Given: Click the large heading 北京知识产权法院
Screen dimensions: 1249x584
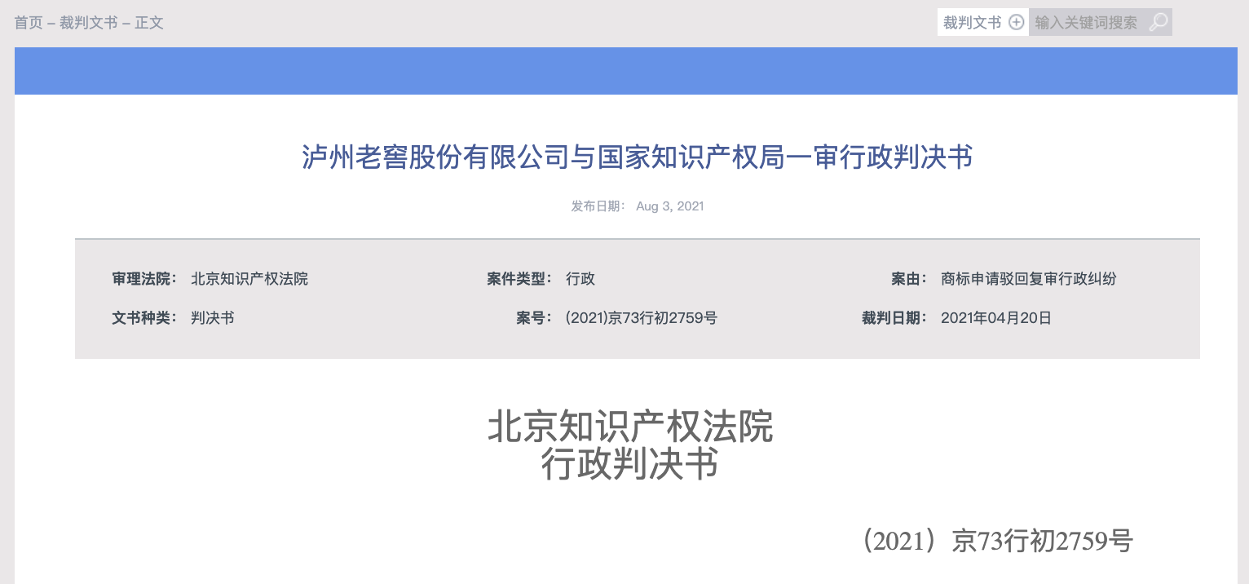Looking at the screenshot, I should pyautogui.click(x=630, y=427).
